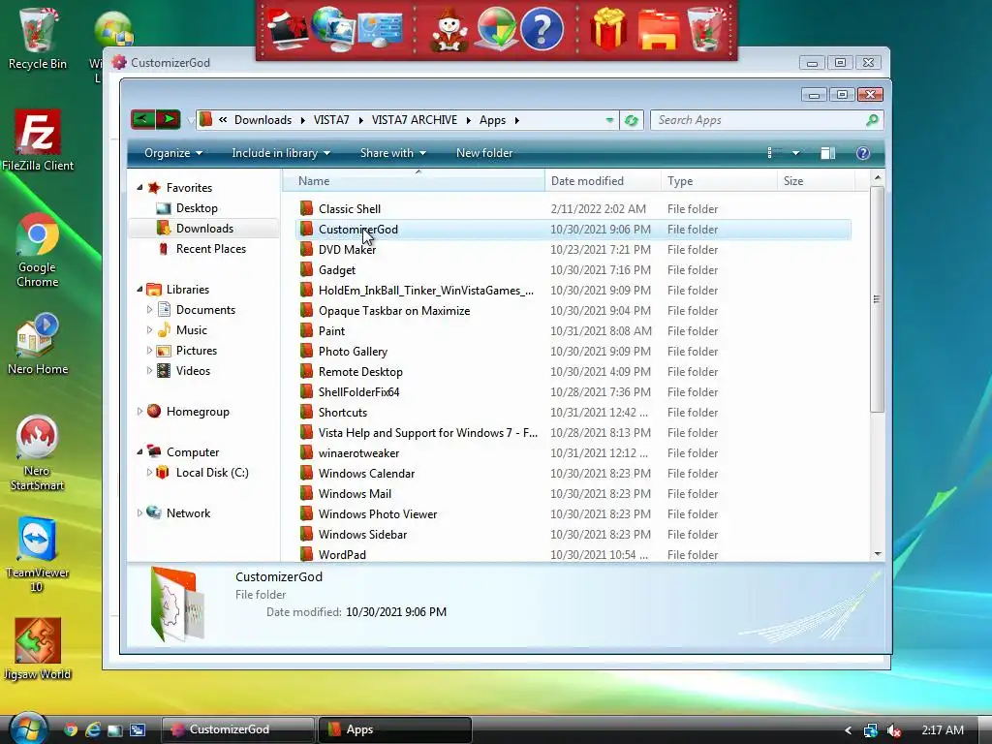Screen dimensions: 992x744
Task: Click the snowman icon in top dock
Action: point(449,29)
